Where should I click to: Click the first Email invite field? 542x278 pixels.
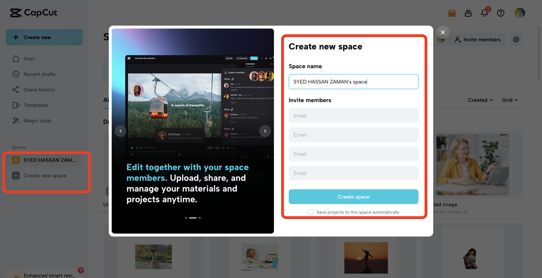click(354, 116)
